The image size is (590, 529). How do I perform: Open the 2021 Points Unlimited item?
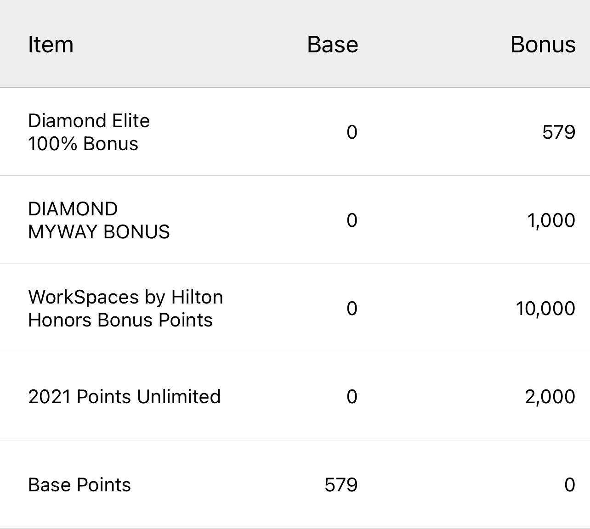coord(124,397)
